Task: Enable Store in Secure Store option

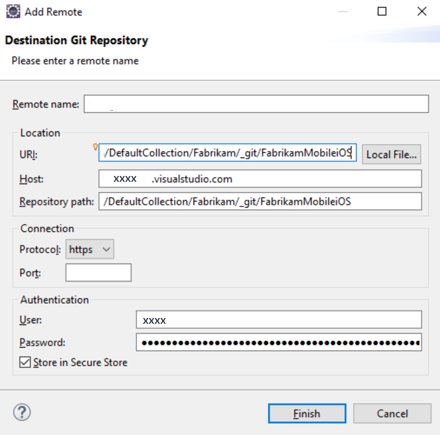Action: pyautogui.click(x=24, y=362)
